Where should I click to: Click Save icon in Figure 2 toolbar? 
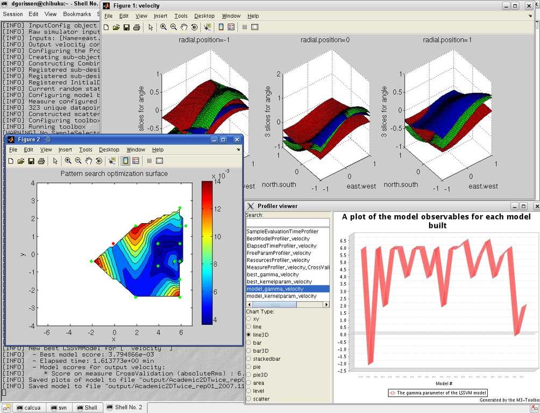coord(31,161)
